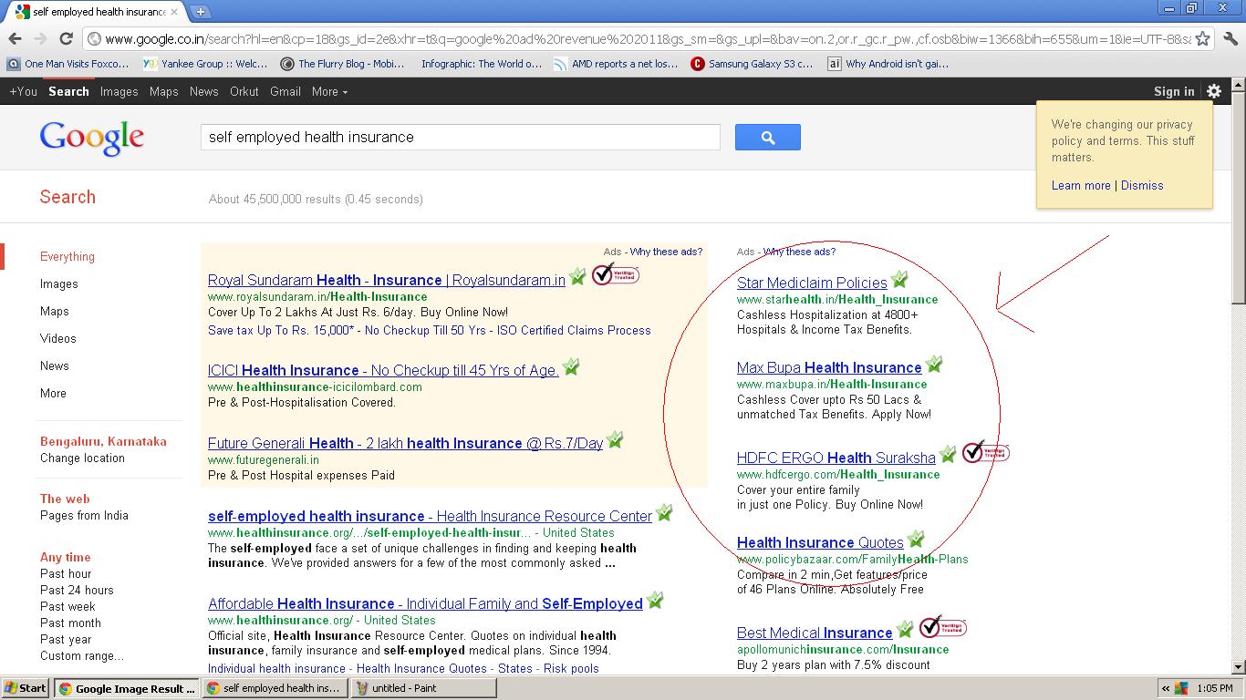Open Individual health insurance sitelink
Image resolution: width=1246 pixels, height=700 pixels.
(x=276, y=668)
